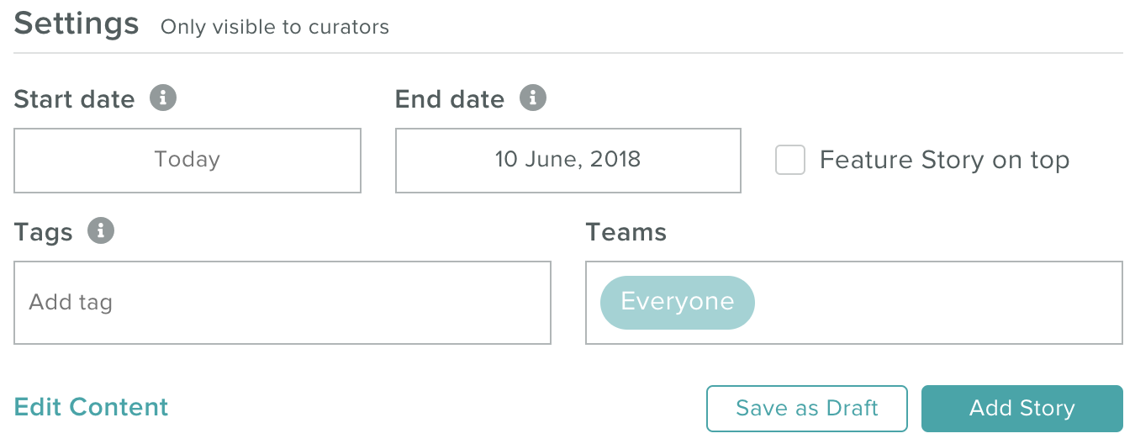This screenshot has height=444, width=1135.
Task: Open the End date picker showing 10 June, 2018
Action: (568, 161)
